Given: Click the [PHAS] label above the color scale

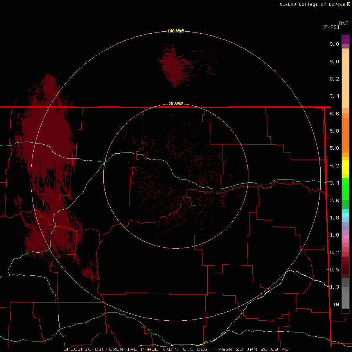Looking at the screenshot, I should (330, 27).
